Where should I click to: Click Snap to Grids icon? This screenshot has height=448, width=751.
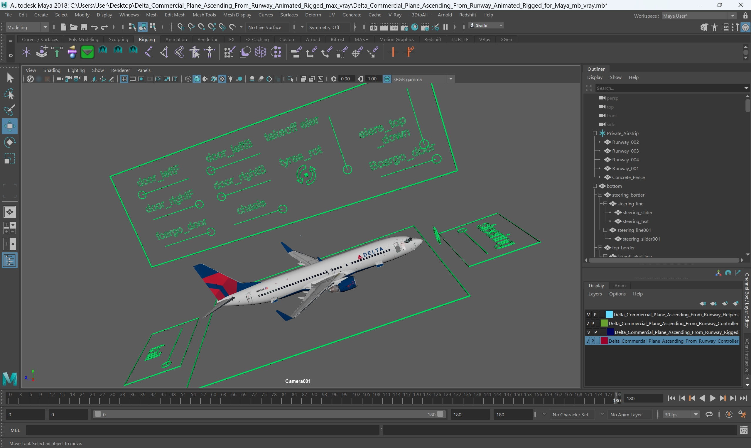180,27
